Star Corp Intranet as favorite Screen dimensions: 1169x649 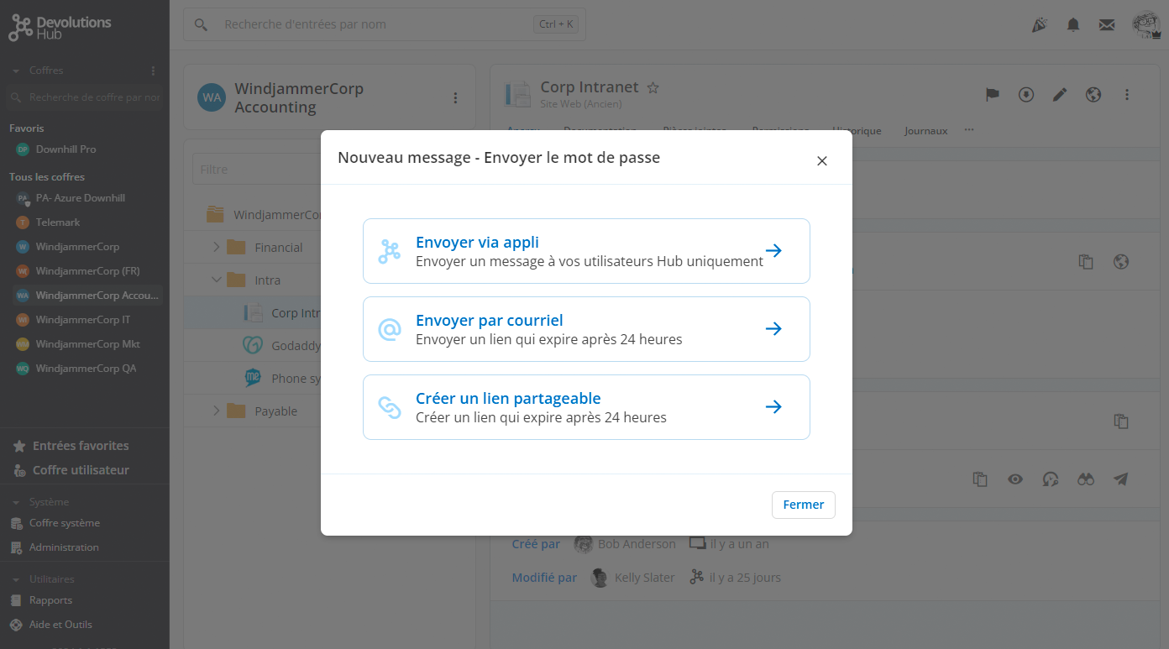653,88
